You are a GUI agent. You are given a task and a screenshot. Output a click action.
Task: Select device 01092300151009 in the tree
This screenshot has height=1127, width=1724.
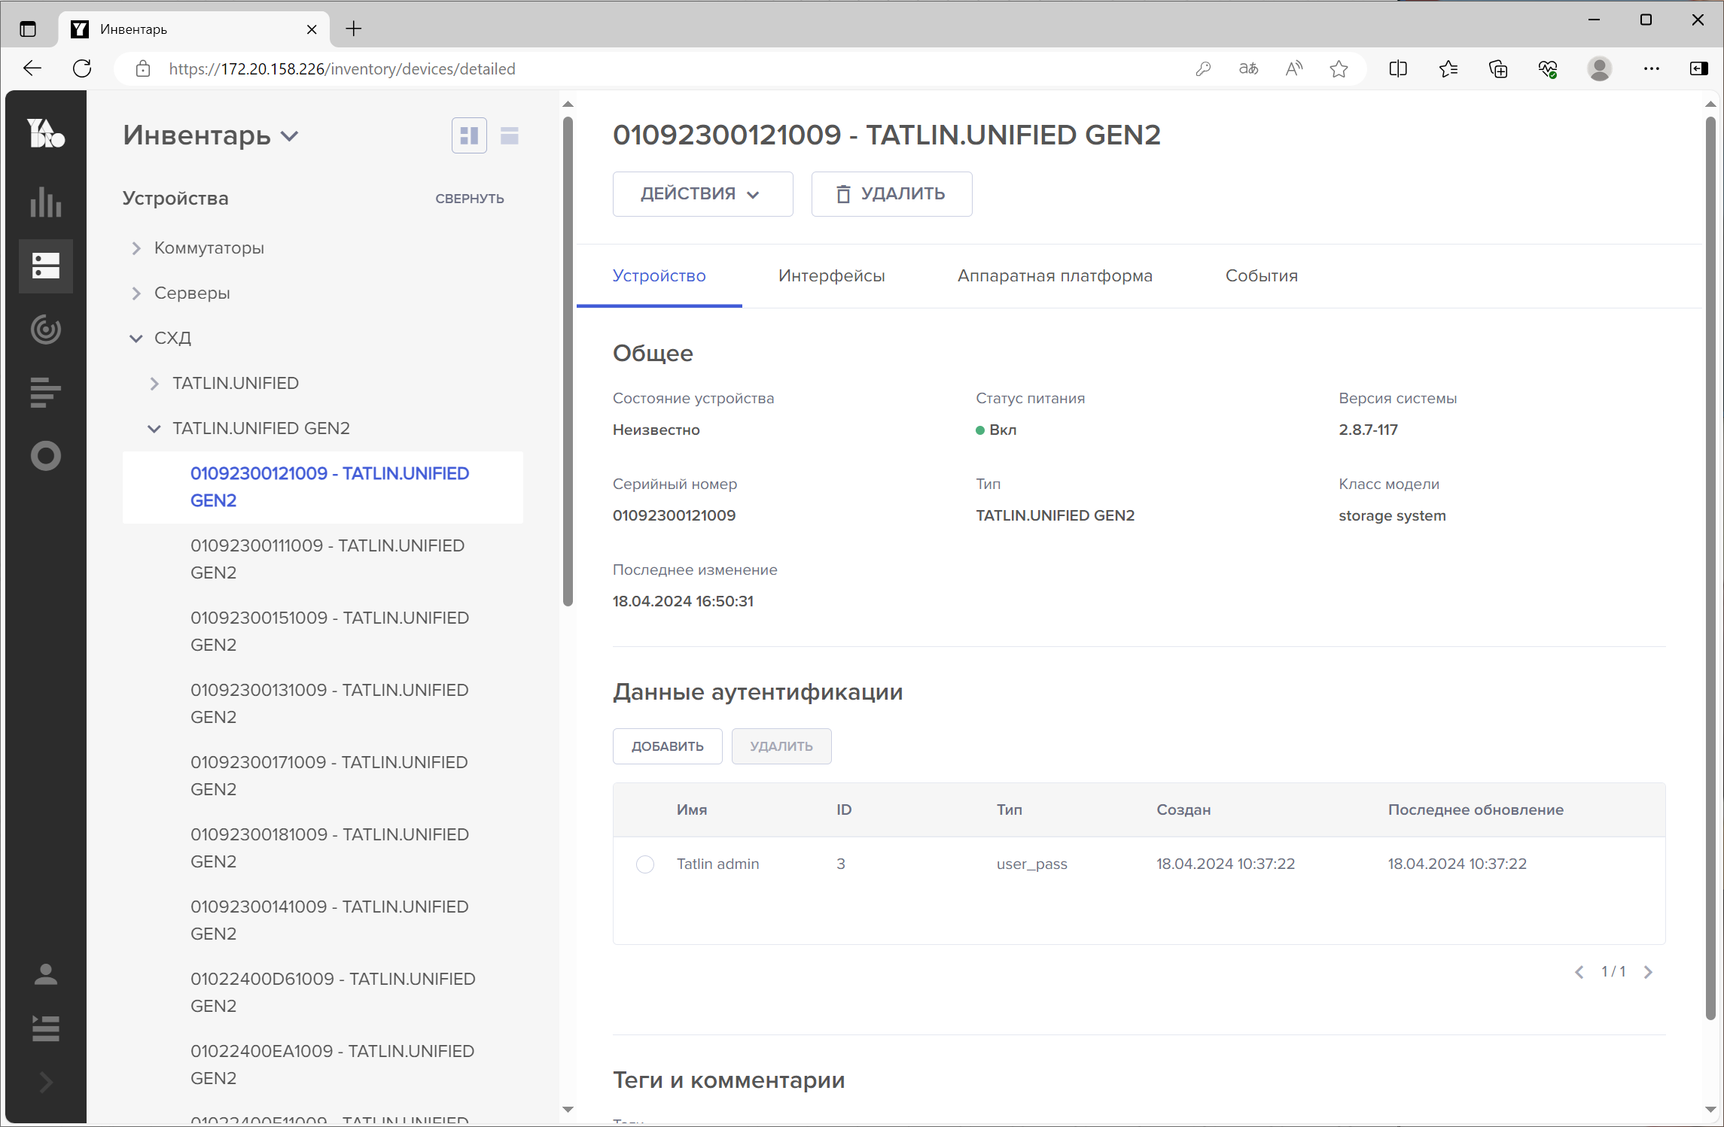tap(329, 631)
